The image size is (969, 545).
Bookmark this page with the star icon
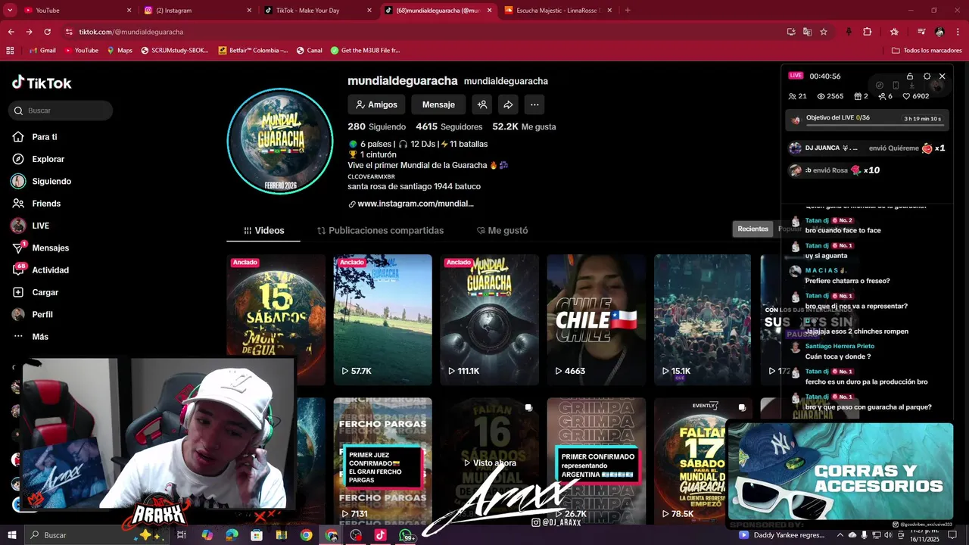tap(824, 32)
